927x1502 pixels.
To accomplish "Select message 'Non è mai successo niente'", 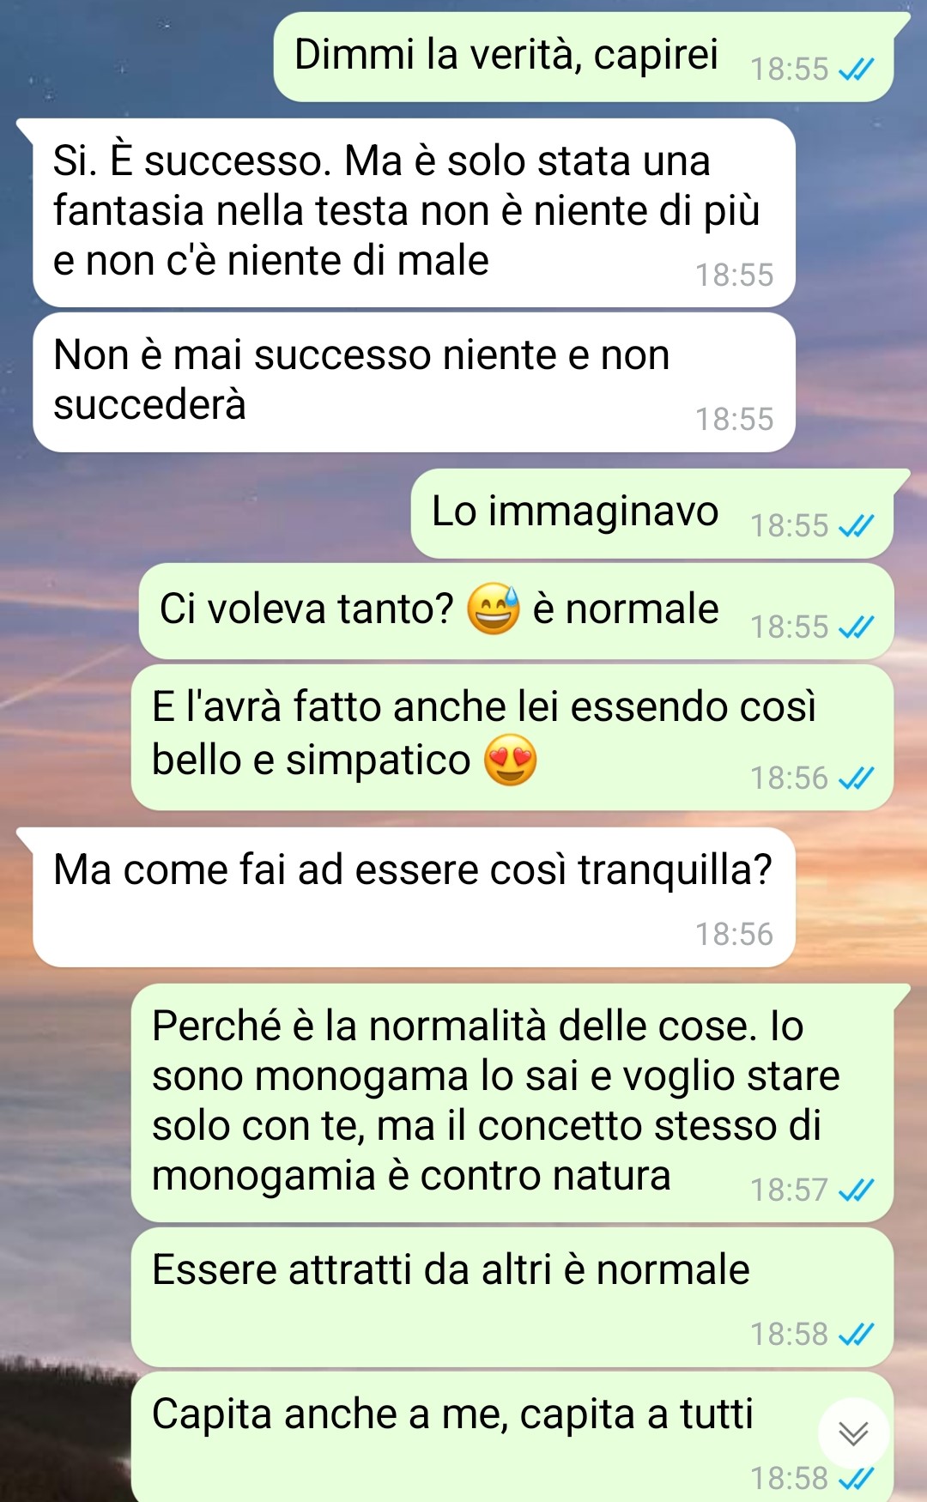I will point(414,382).
